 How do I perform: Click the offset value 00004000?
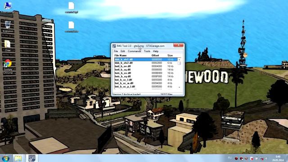157,66
